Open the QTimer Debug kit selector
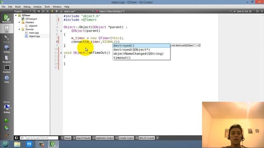Image resolution: width=264 pixels, height=148 pixels. (x=7, y=107)
